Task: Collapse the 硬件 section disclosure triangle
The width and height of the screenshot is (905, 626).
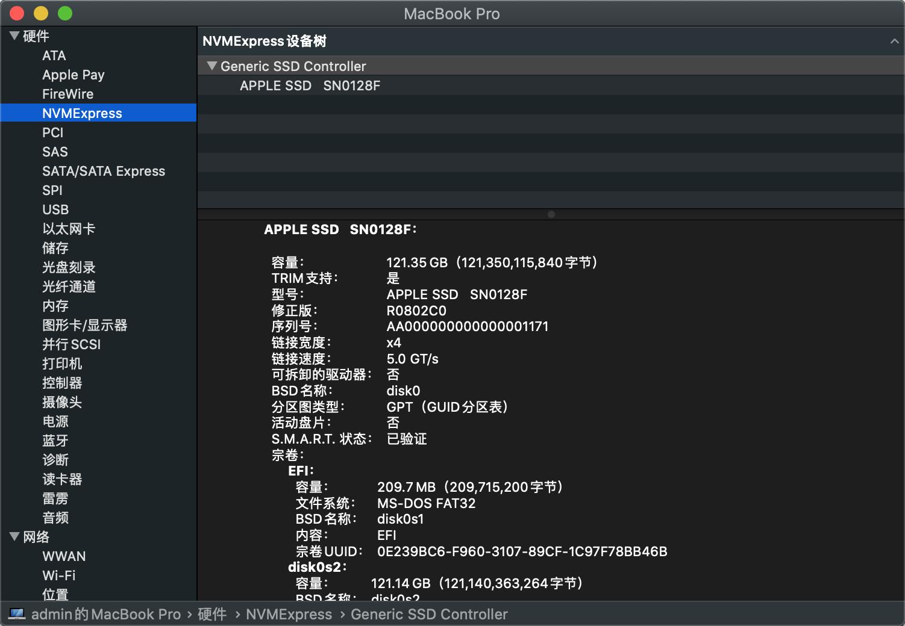Action: pyautogui.click(x=14, y=36)
